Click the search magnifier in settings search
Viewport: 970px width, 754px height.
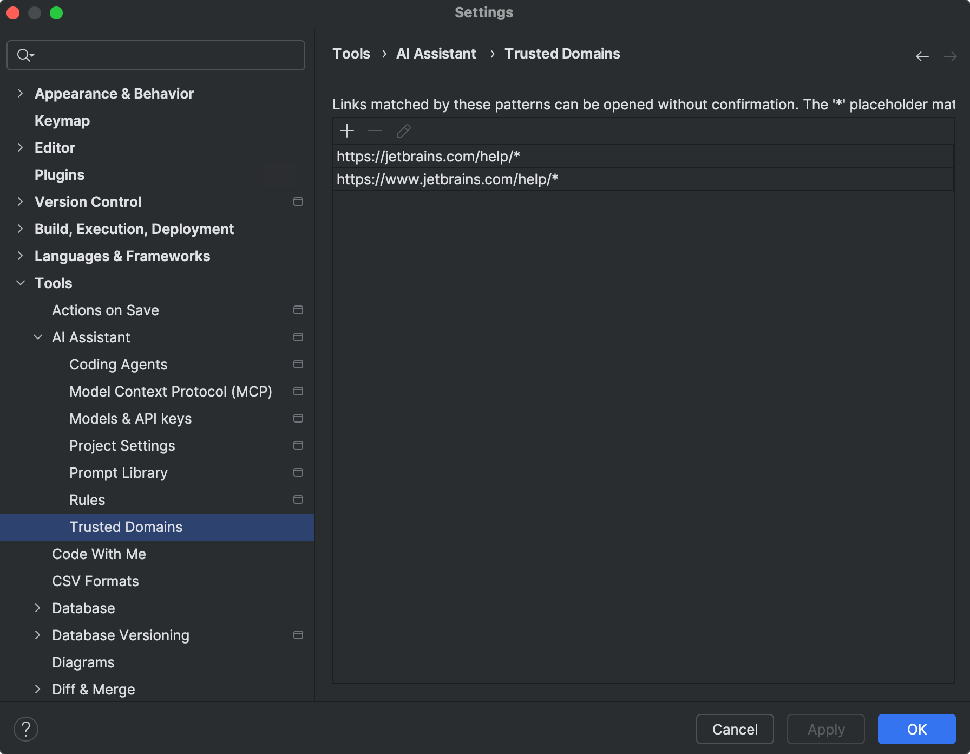click(25, 55)
